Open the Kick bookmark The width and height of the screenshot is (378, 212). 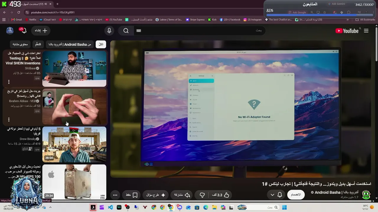212,20
